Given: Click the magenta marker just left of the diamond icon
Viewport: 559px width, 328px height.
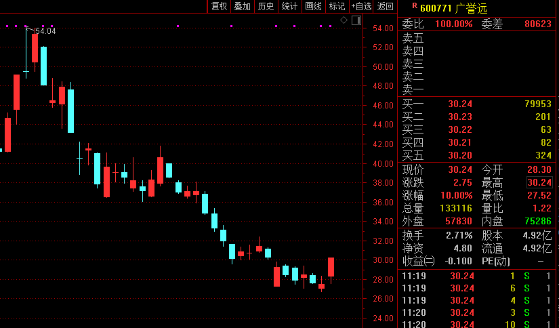Looking at the screenshot, I should [x=330, y=26].
